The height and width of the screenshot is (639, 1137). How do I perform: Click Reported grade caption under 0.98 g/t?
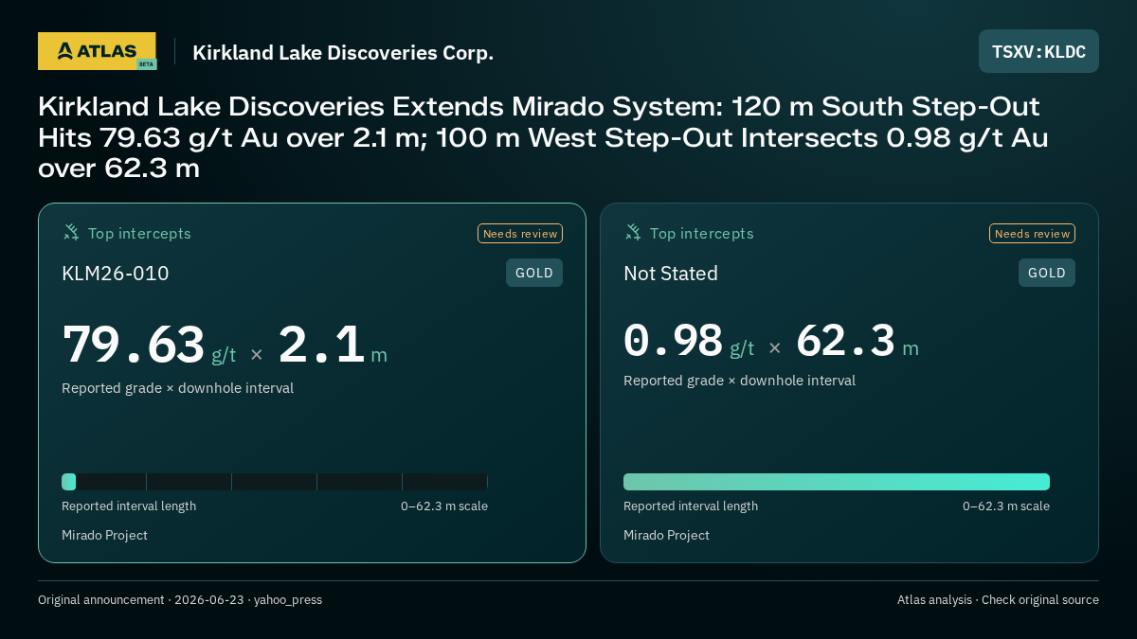tap(739, 381)
